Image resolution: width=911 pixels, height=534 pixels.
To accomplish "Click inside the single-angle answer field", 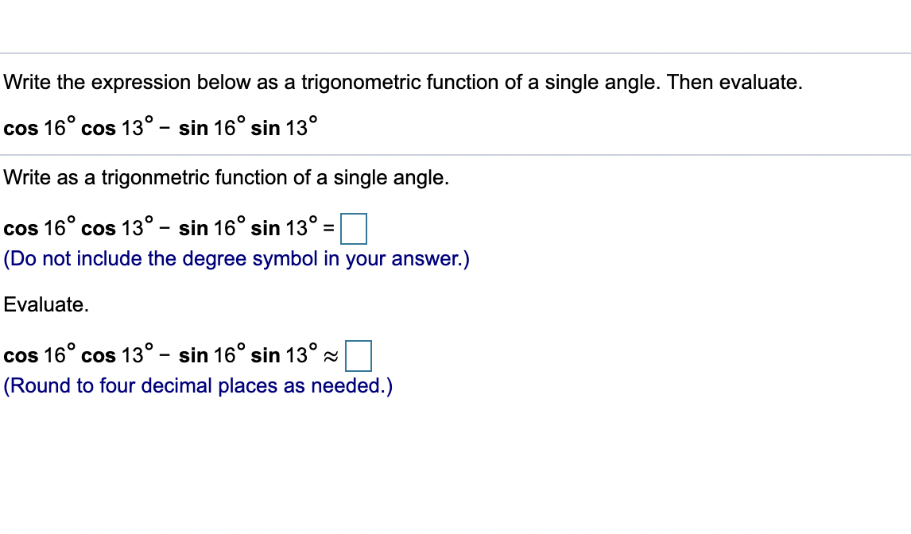I will (352, 230).
